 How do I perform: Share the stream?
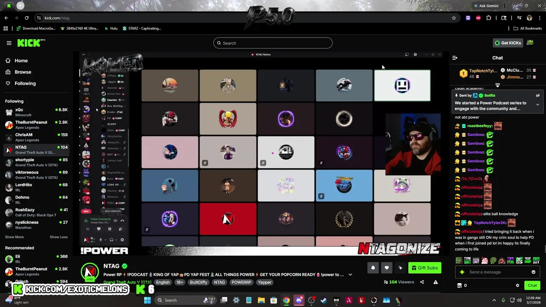422,282
